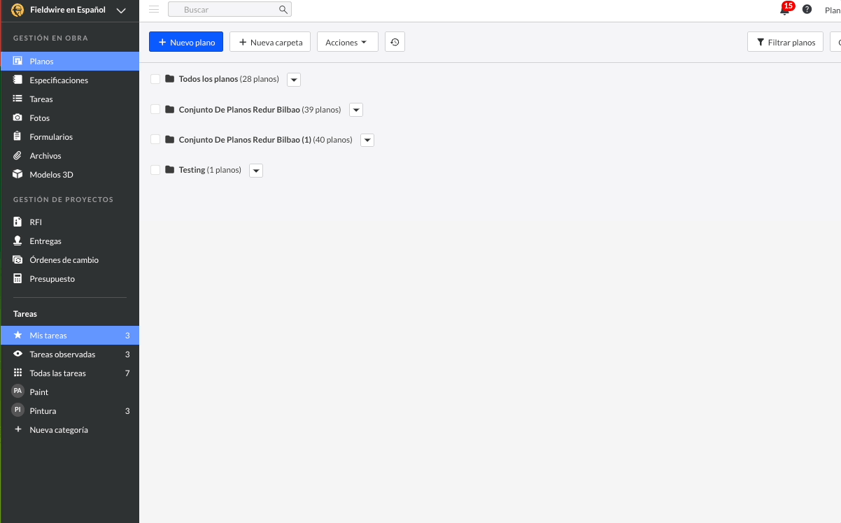This screenshot has width=841, height=523.
Task: Click the Buscar search field
Action: (x=229, y=10)
